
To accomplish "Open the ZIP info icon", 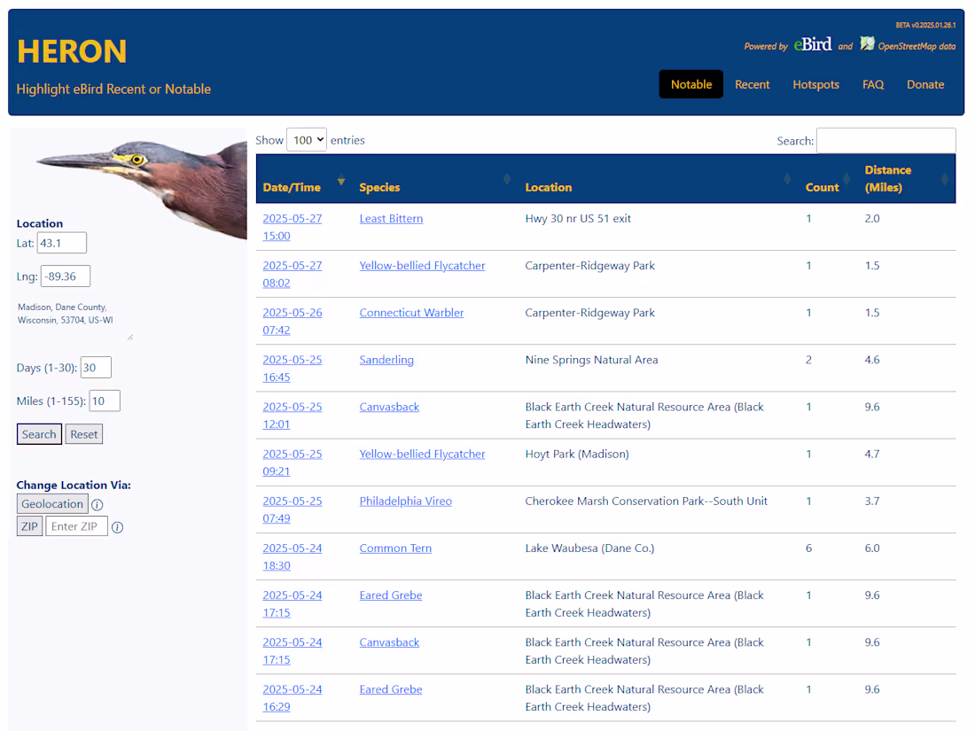I will (118, 527).
